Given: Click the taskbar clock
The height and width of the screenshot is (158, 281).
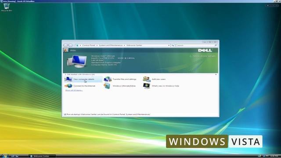Looking at the screenshot, I should [274, 156].
